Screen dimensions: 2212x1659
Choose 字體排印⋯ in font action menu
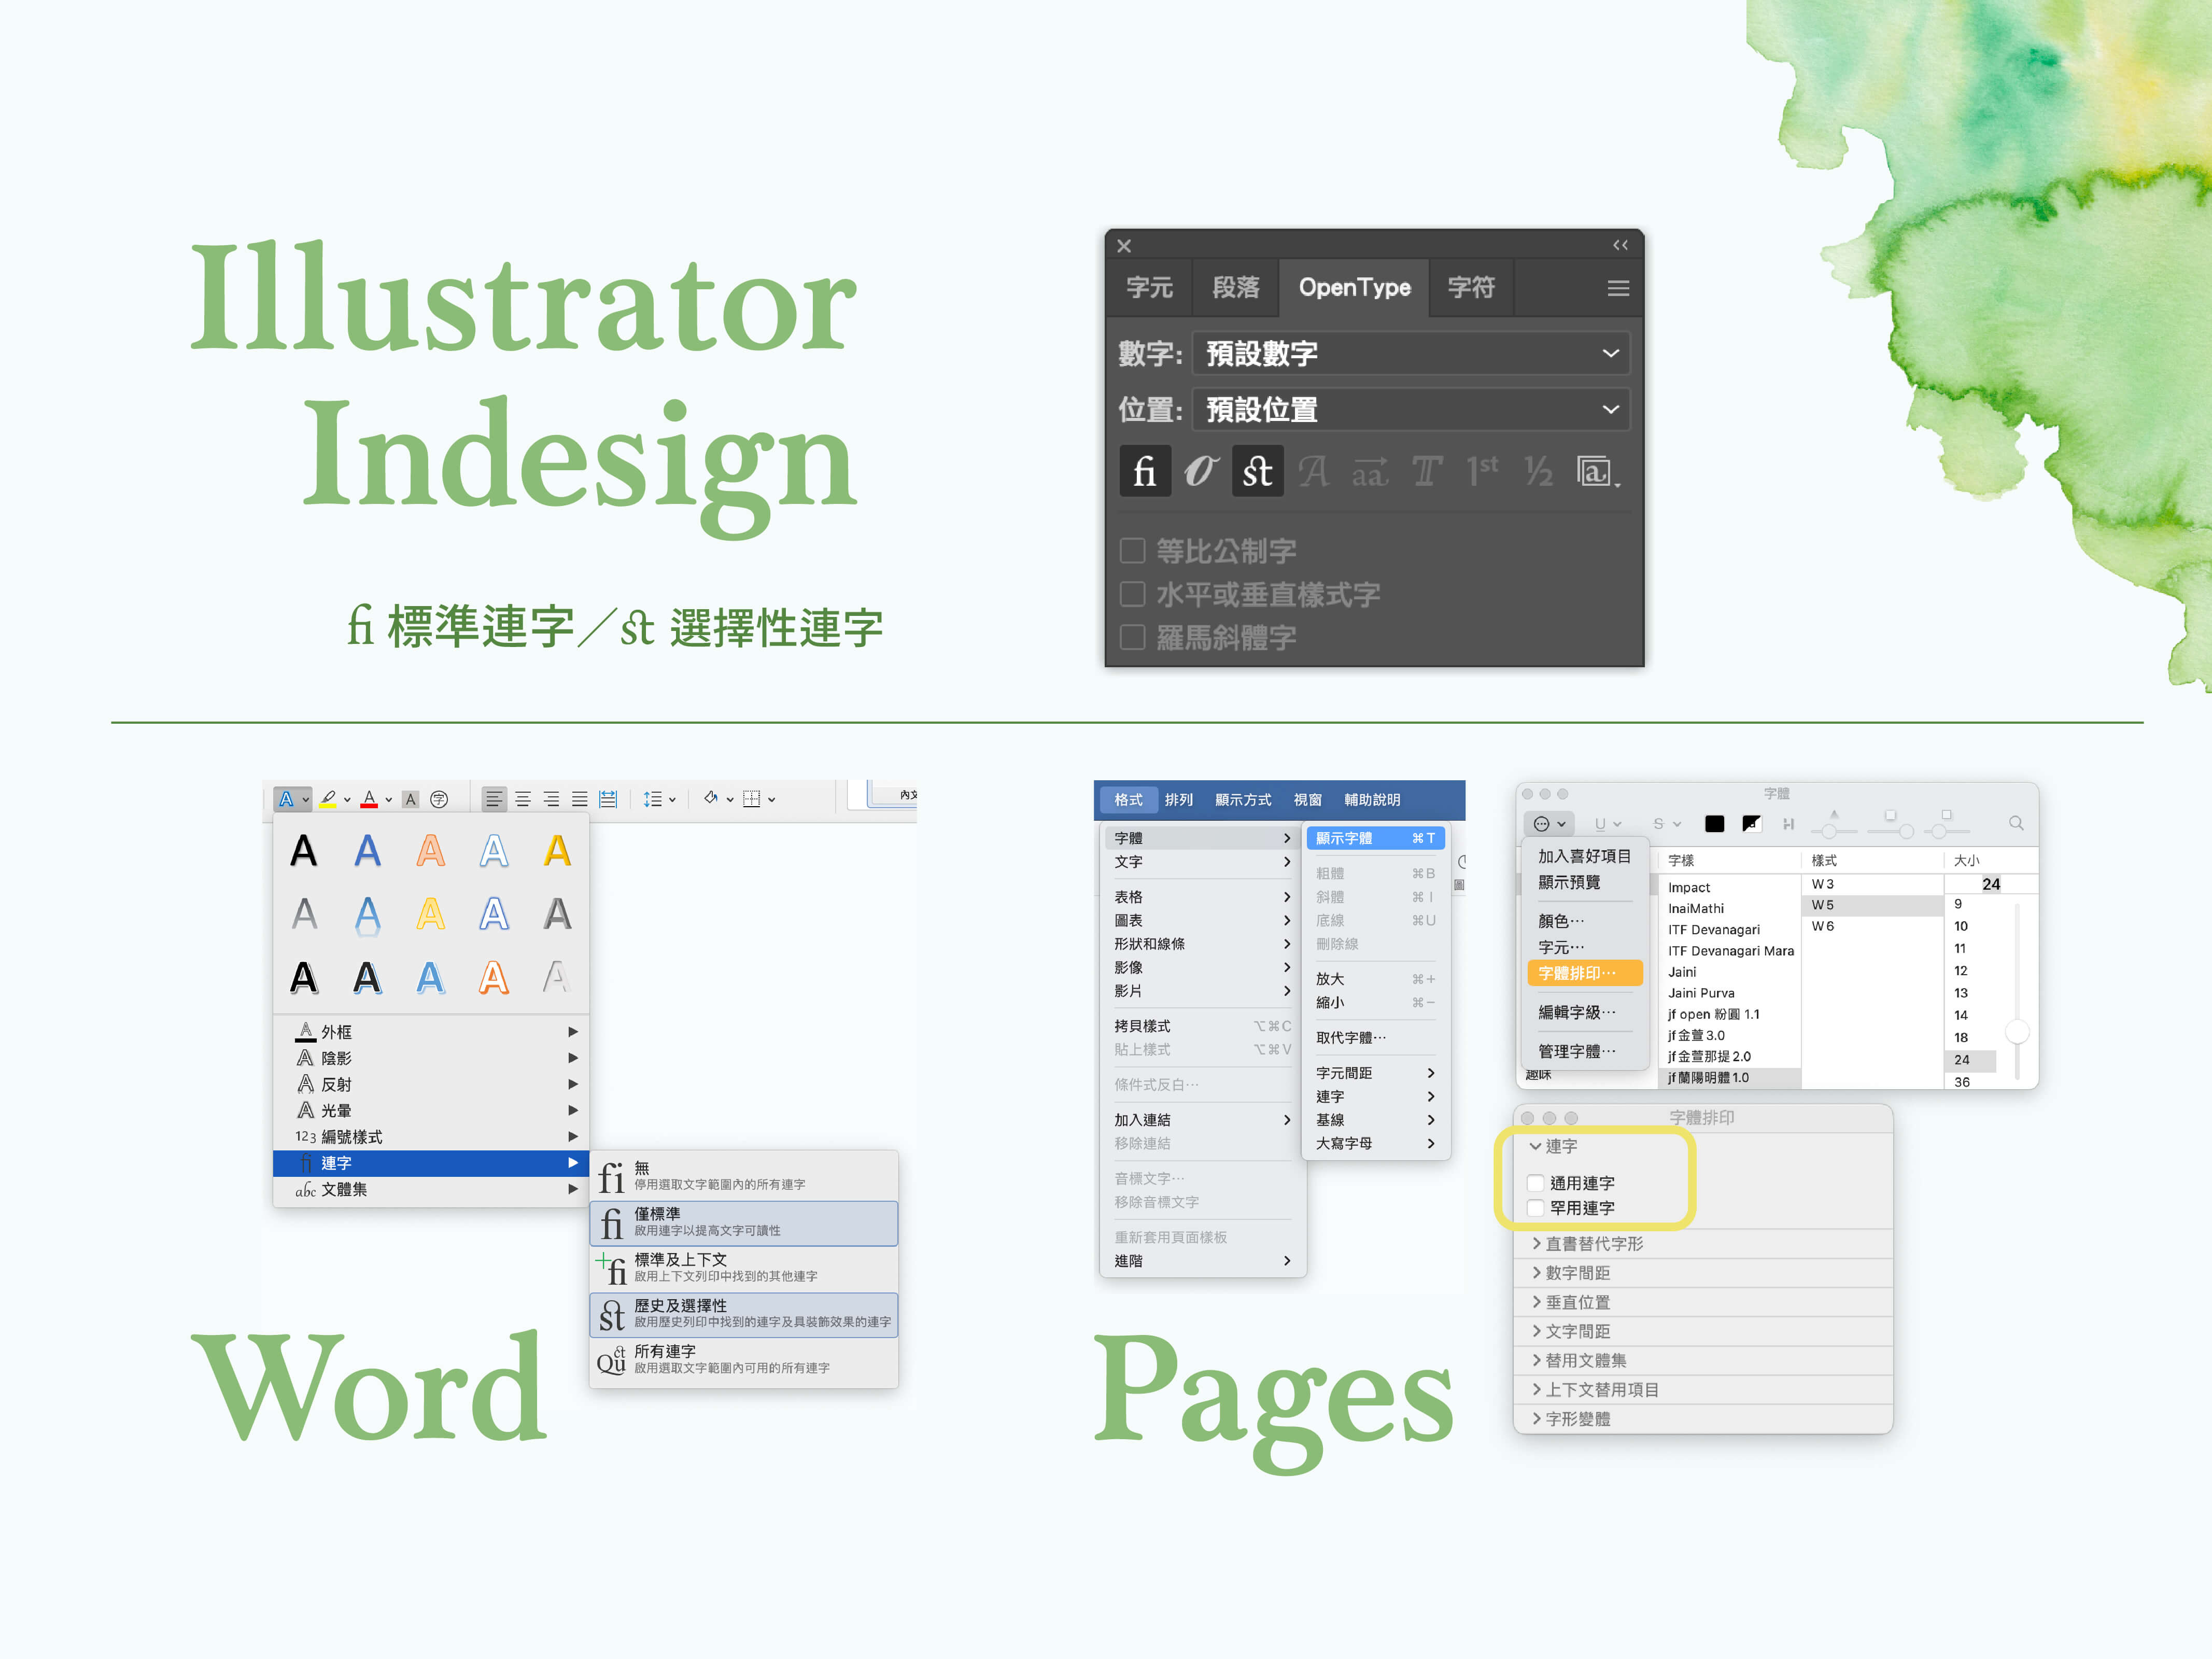pyautogui.click(x=1585, y=973)
